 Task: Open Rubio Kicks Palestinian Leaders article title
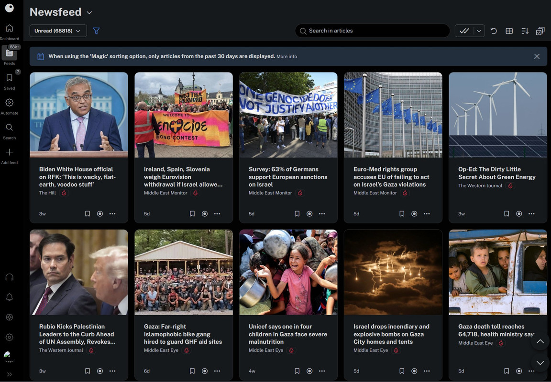pos(77,334)
